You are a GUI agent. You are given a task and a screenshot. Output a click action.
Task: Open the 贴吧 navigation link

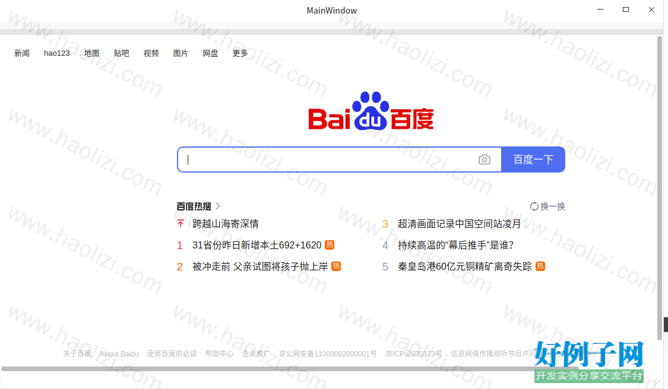pyautogui.click(x=121, y=53)
